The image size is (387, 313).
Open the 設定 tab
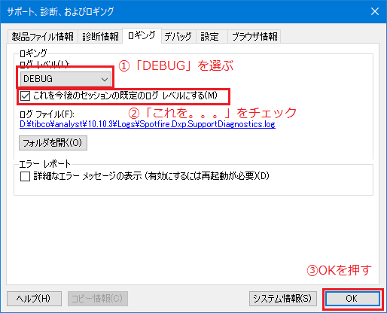click(212, 37)
